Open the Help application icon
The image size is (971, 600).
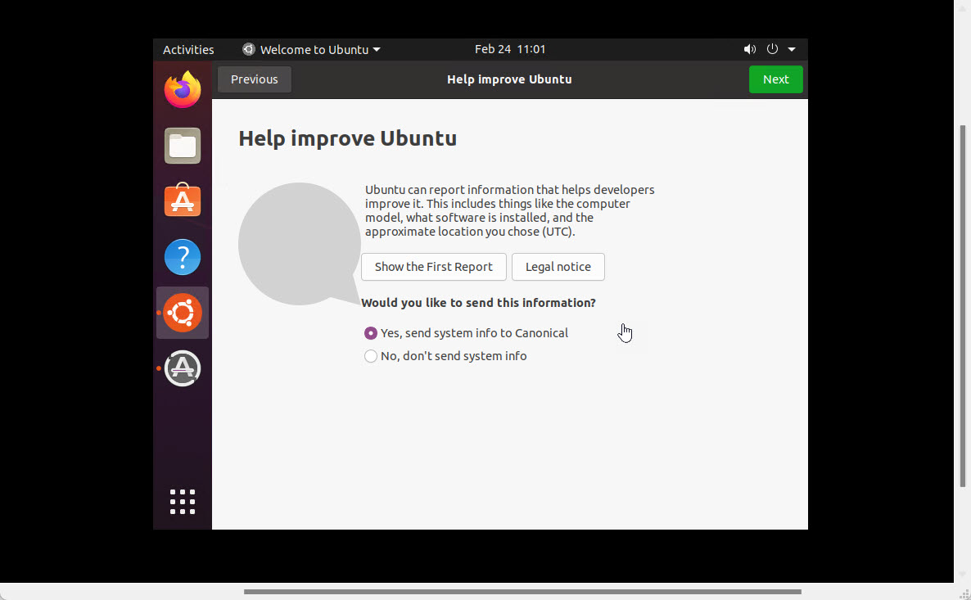coord(182,257)
